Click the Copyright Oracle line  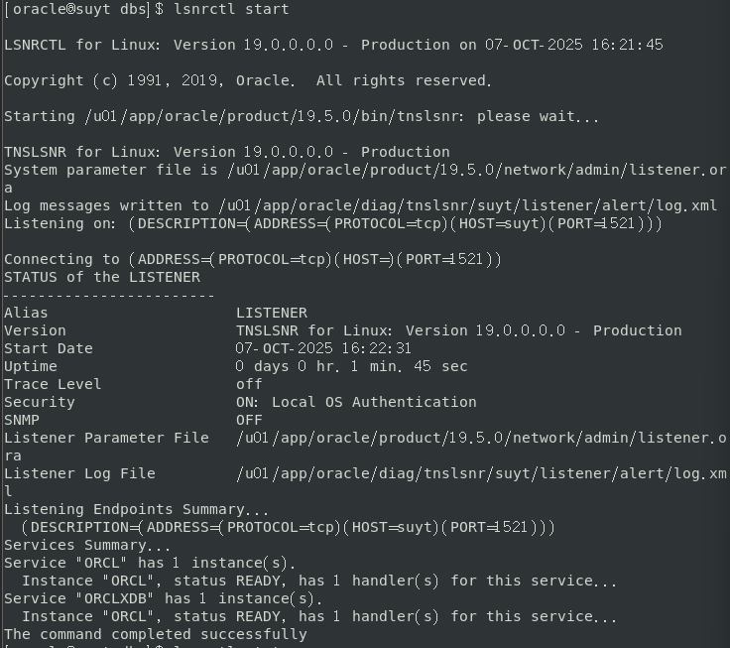248,80
